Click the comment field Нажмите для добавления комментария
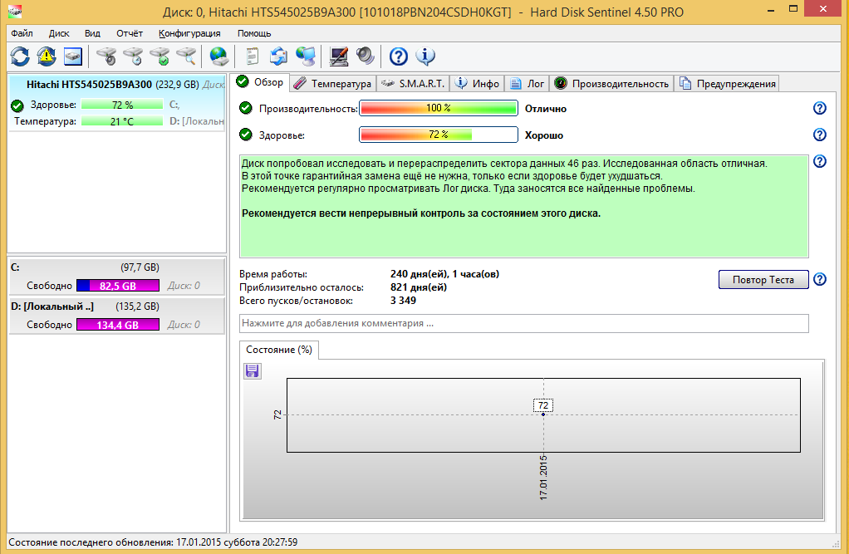This screenshot has height=554, width=849. pos(524,323)
